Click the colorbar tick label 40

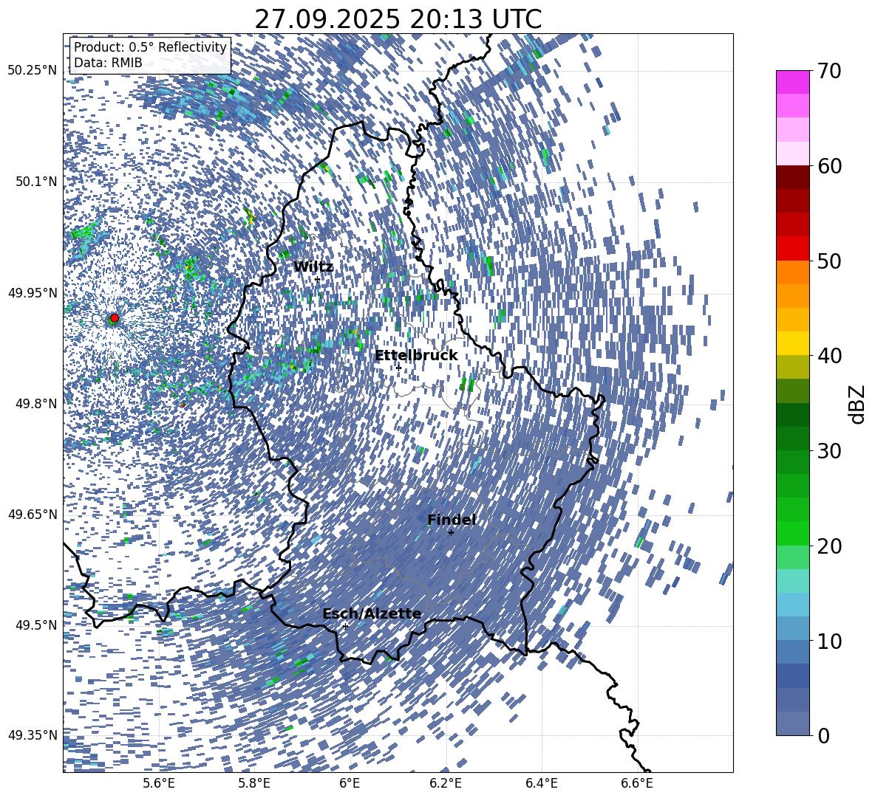click(829, 356)
